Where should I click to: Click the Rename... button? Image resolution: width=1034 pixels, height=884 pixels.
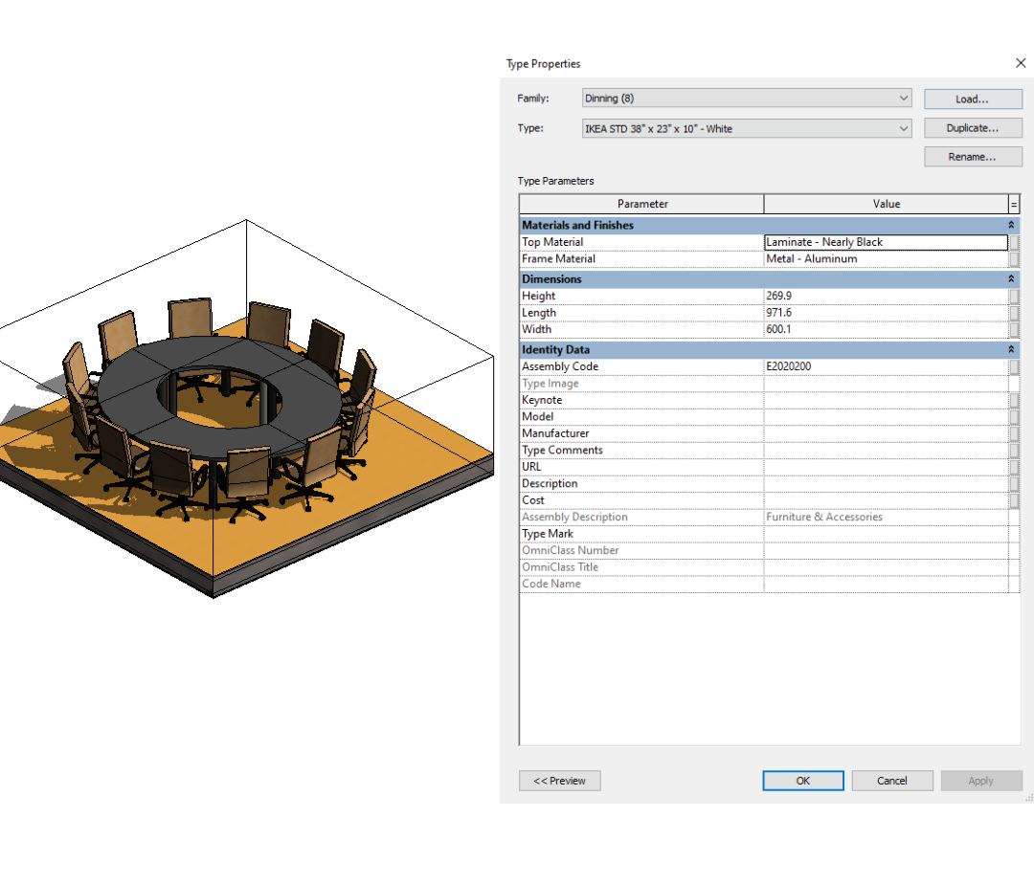[x=972, y=157]
